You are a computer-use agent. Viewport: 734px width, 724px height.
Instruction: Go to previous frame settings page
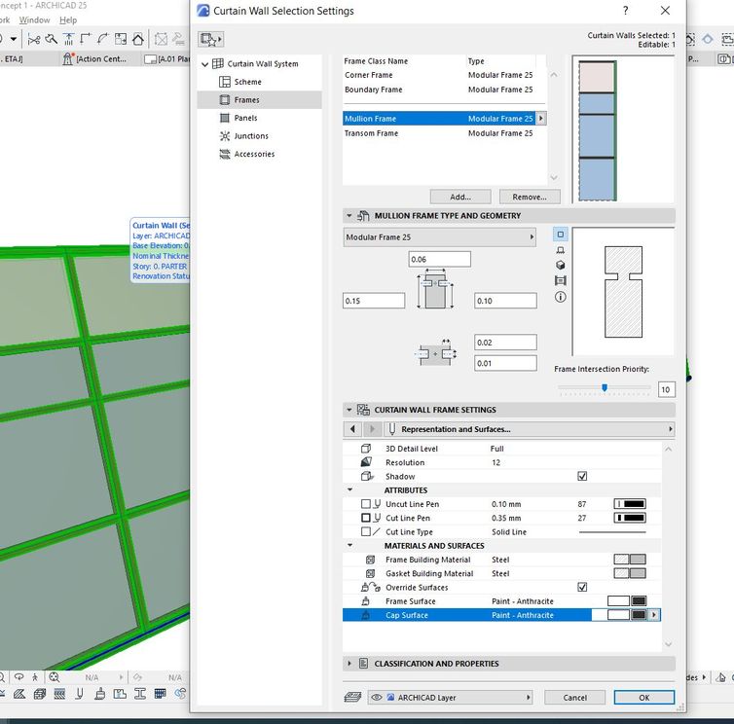click(352, 429)
